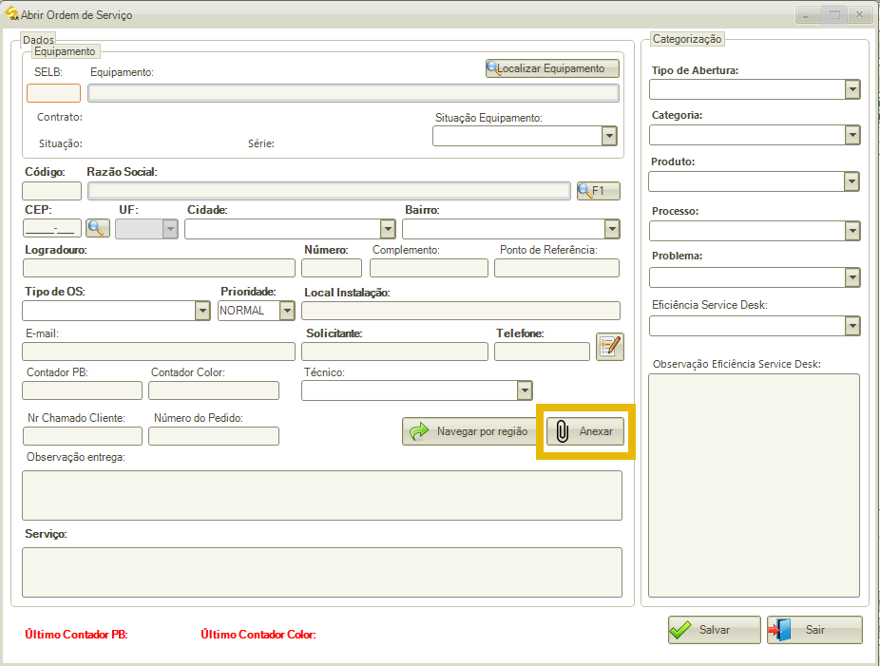Focus the Solicitante field
The image size is (880, 666).
[x=395, y=352]
